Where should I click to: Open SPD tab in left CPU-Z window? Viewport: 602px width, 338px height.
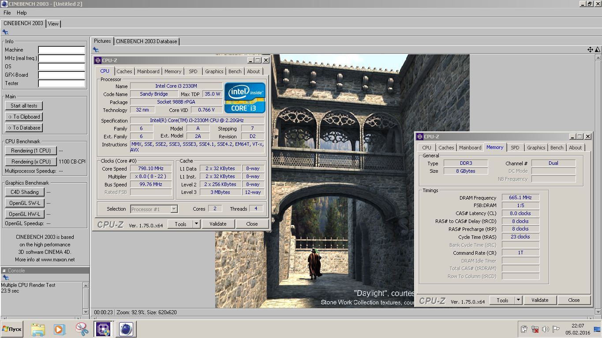pos(193,71)
